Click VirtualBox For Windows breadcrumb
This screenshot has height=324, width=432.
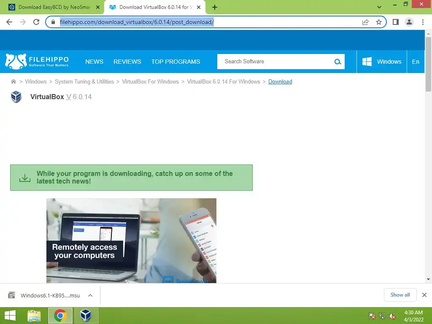[151, 81]
